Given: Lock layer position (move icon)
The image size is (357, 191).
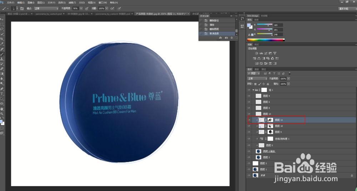Looking at the screenshot, I should click(263, 84).
